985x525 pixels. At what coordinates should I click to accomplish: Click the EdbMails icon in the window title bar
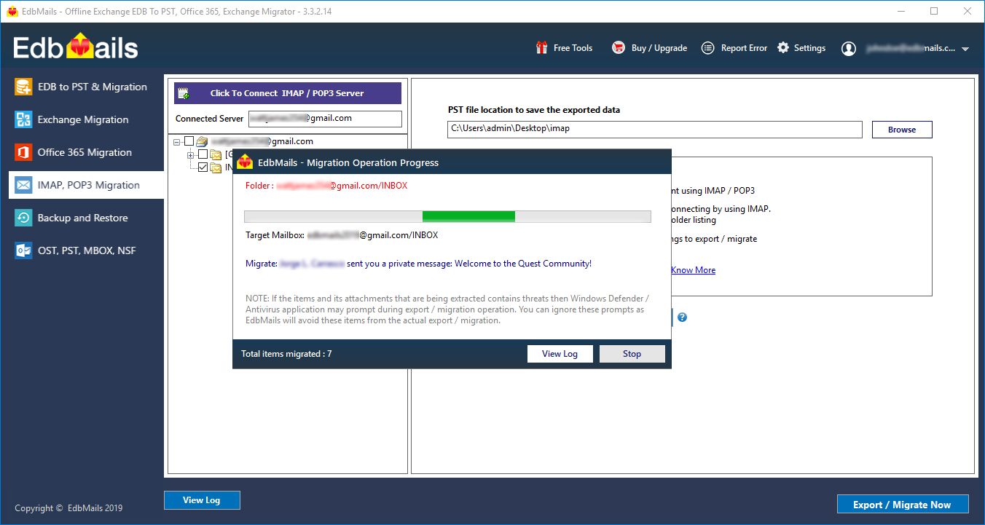point(12,11)
